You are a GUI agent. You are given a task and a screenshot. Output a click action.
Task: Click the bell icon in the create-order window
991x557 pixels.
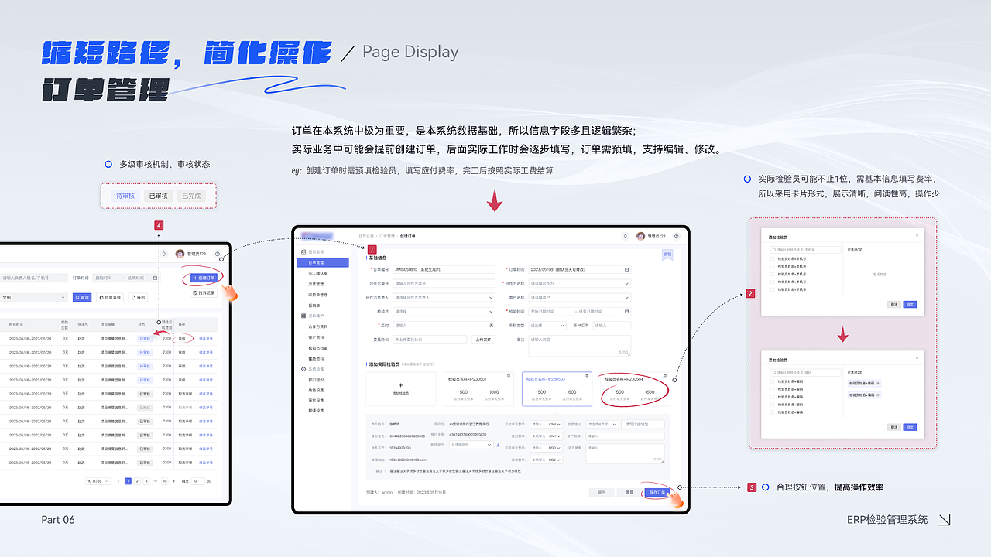pos(626,236)
